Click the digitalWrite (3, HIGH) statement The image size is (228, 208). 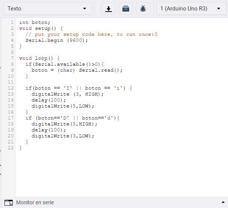[67, 94]
